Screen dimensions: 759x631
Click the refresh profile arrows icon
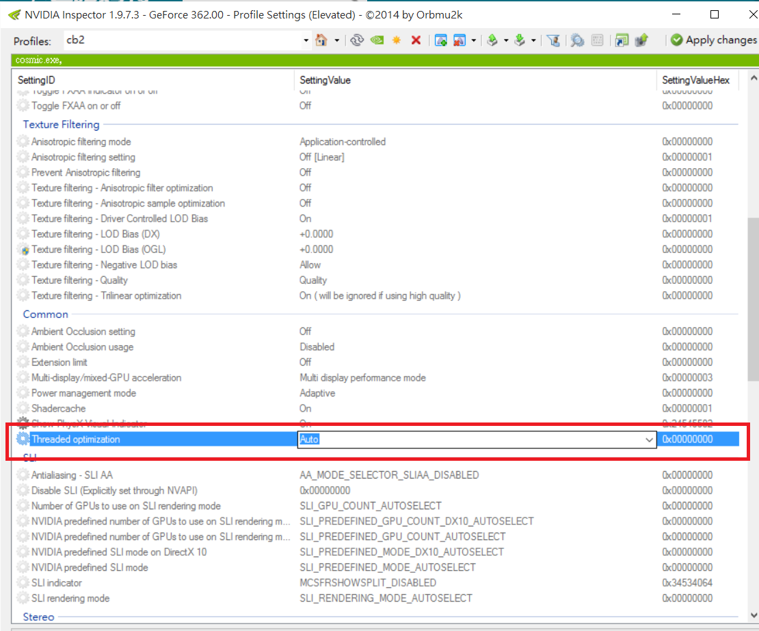point(357,40)
